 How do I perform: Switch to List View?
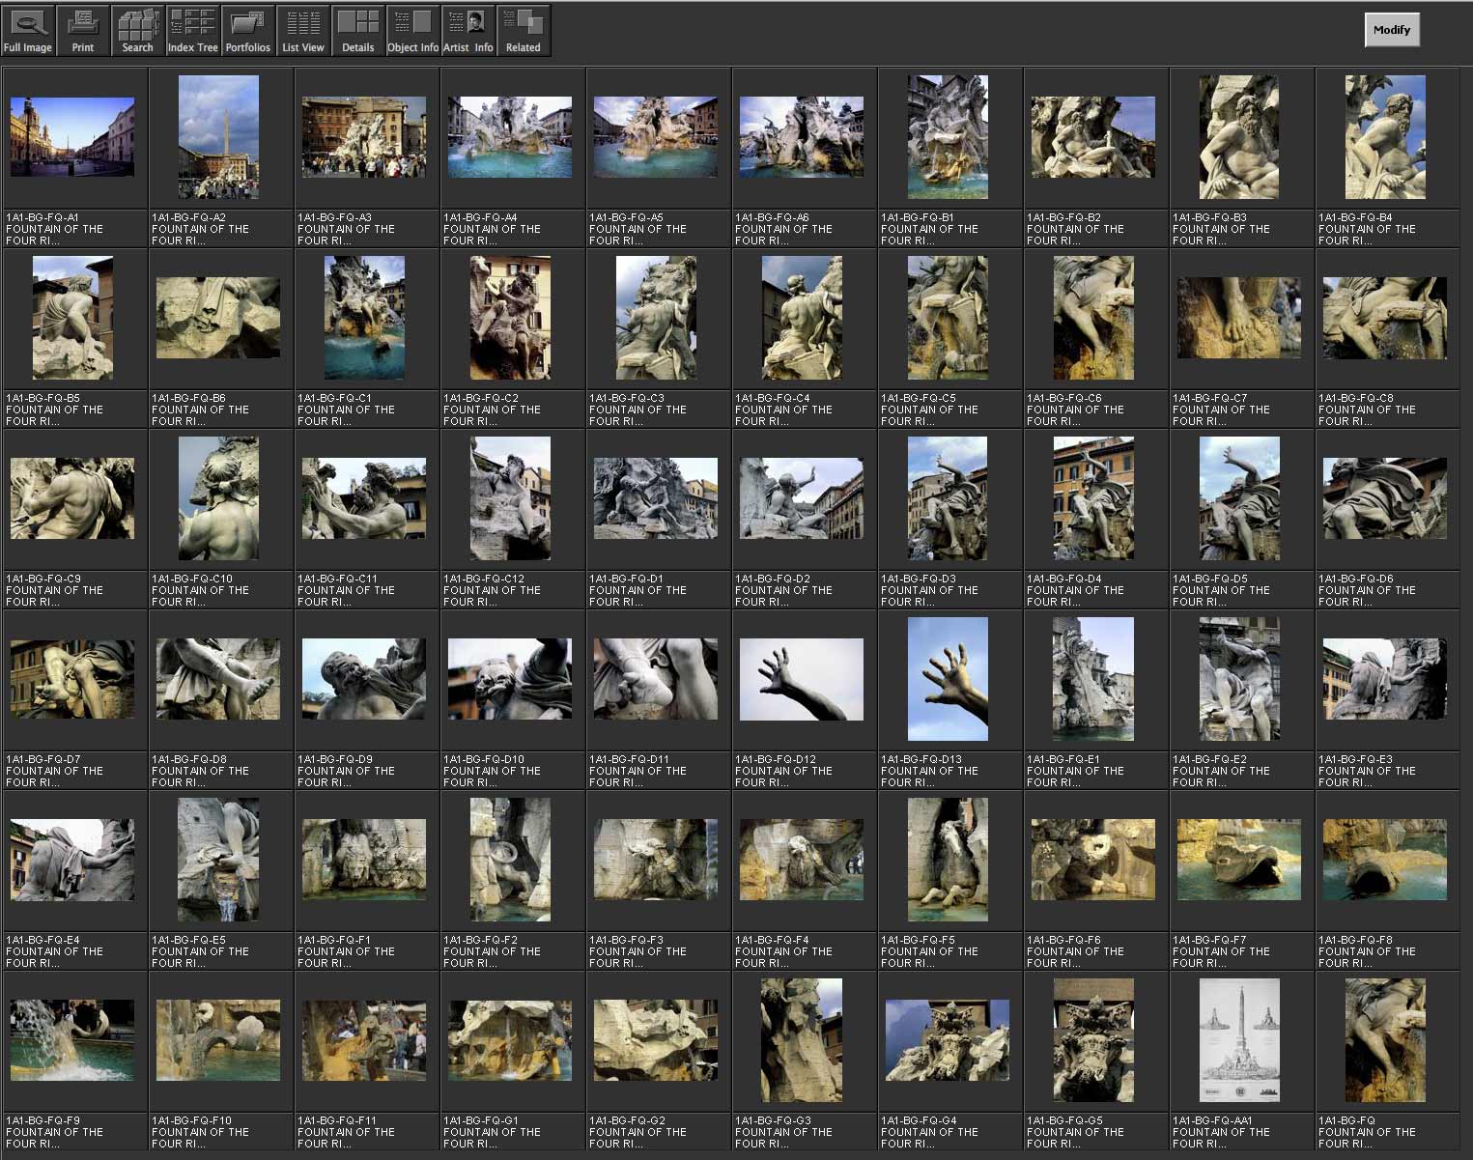point(303,31)
